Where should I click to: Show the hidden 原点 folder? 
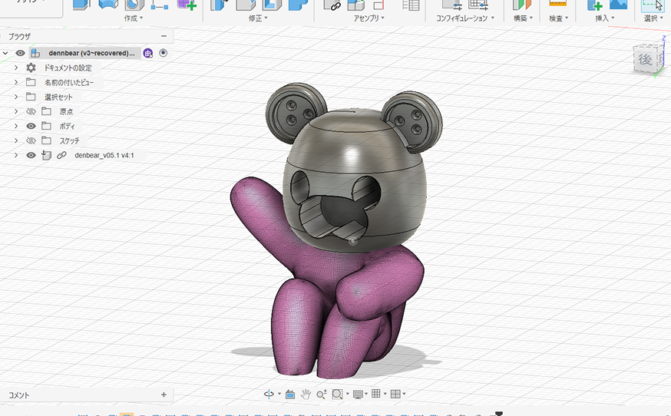(x=31, y=111)
